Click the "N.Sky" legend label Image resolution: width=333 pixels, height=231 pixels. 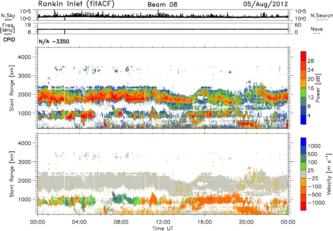(x=8, y=15)
